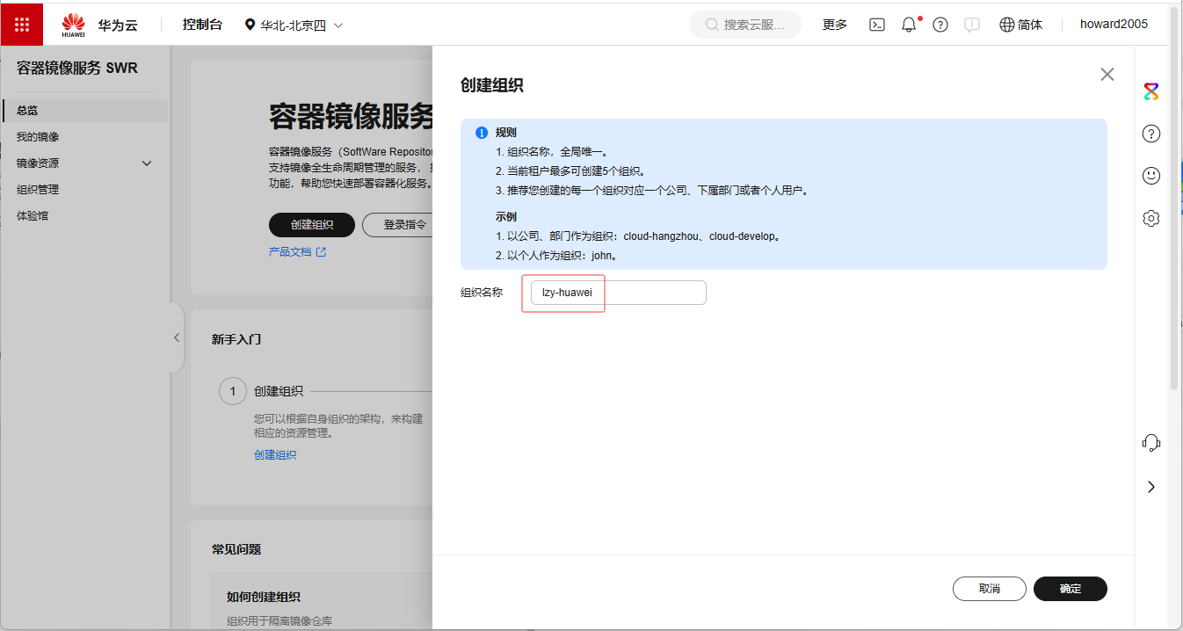The image size is (1183, 631).
Task: Open the right sidebar settings gear
Action: click(1151, 218)
